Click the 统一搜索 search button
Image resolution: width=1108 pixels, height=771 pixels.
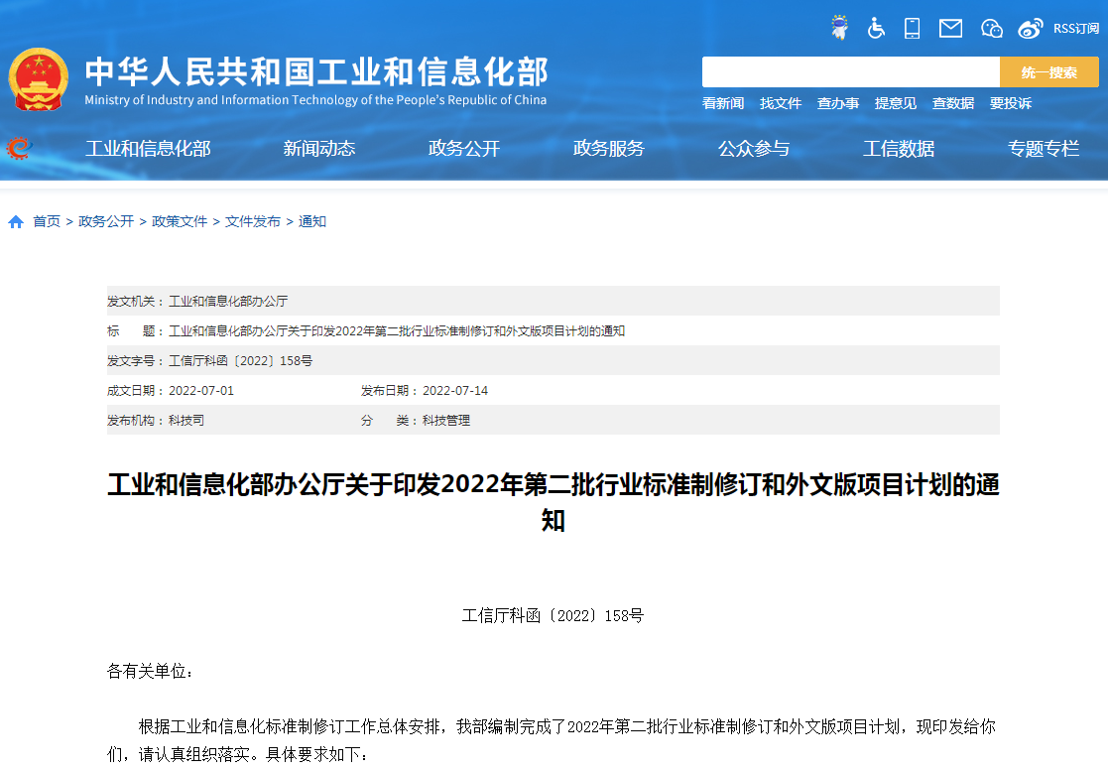[x=1048, y=71]
